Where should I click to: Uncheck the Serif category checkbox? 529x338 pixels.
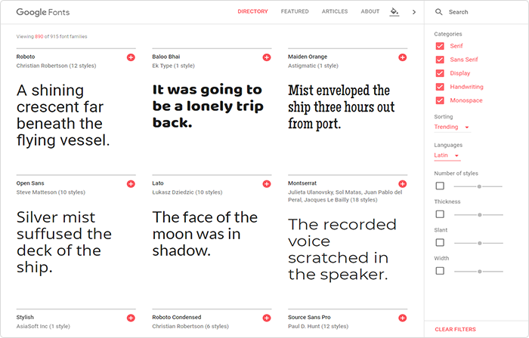click(440, 46)
